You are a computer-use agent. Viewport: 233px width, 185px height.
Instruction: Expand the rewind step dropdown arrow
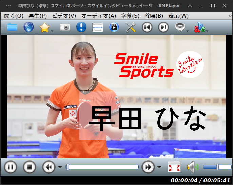click(x=60, y=167)
